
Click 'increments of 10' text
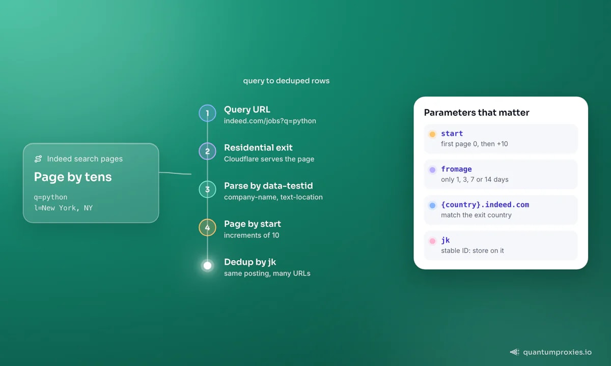(x=252, y=235)
